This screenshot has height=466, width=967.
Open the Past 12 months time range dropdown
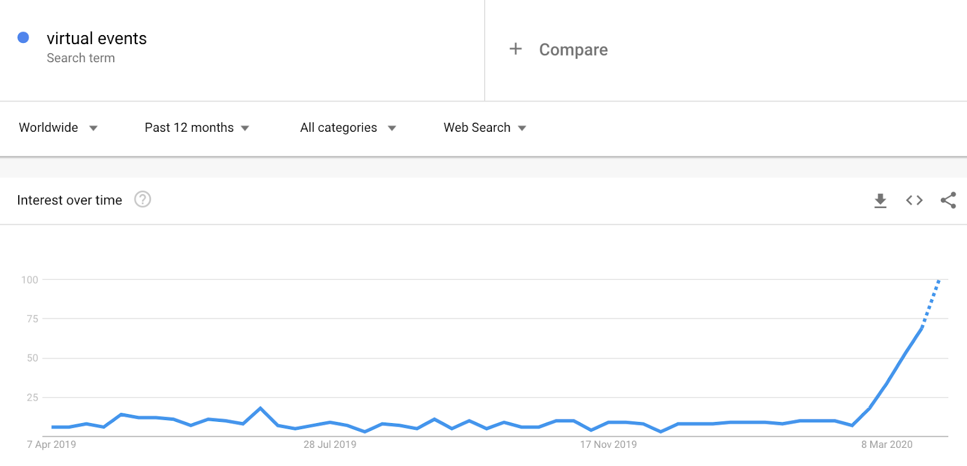coord(197,128)
